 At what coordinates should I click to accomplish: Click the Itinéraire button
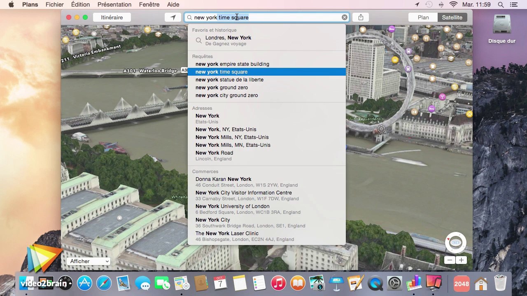[x=112, y=17]
